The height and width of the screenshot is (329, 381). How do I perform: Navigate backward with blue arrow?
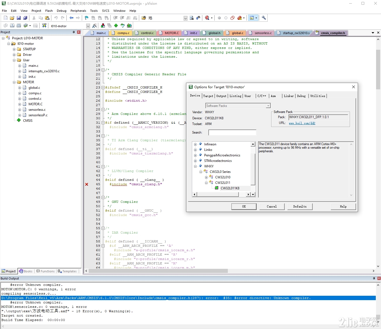click(71, 18)
